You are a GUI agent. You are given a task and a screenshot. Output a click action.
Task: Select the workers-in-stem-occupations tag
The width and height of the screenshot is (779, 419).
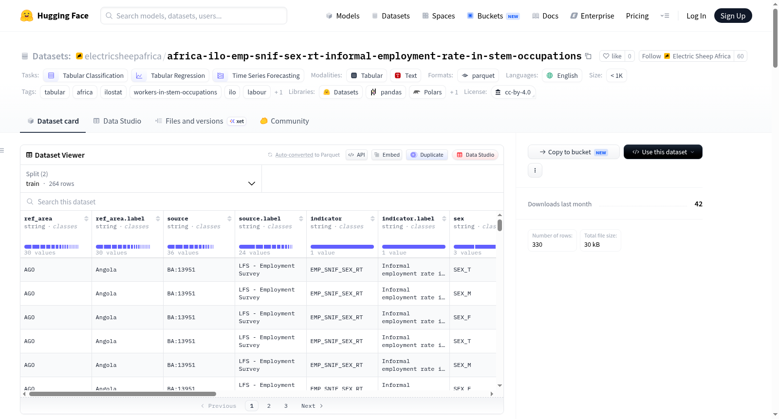coord(175,92)
